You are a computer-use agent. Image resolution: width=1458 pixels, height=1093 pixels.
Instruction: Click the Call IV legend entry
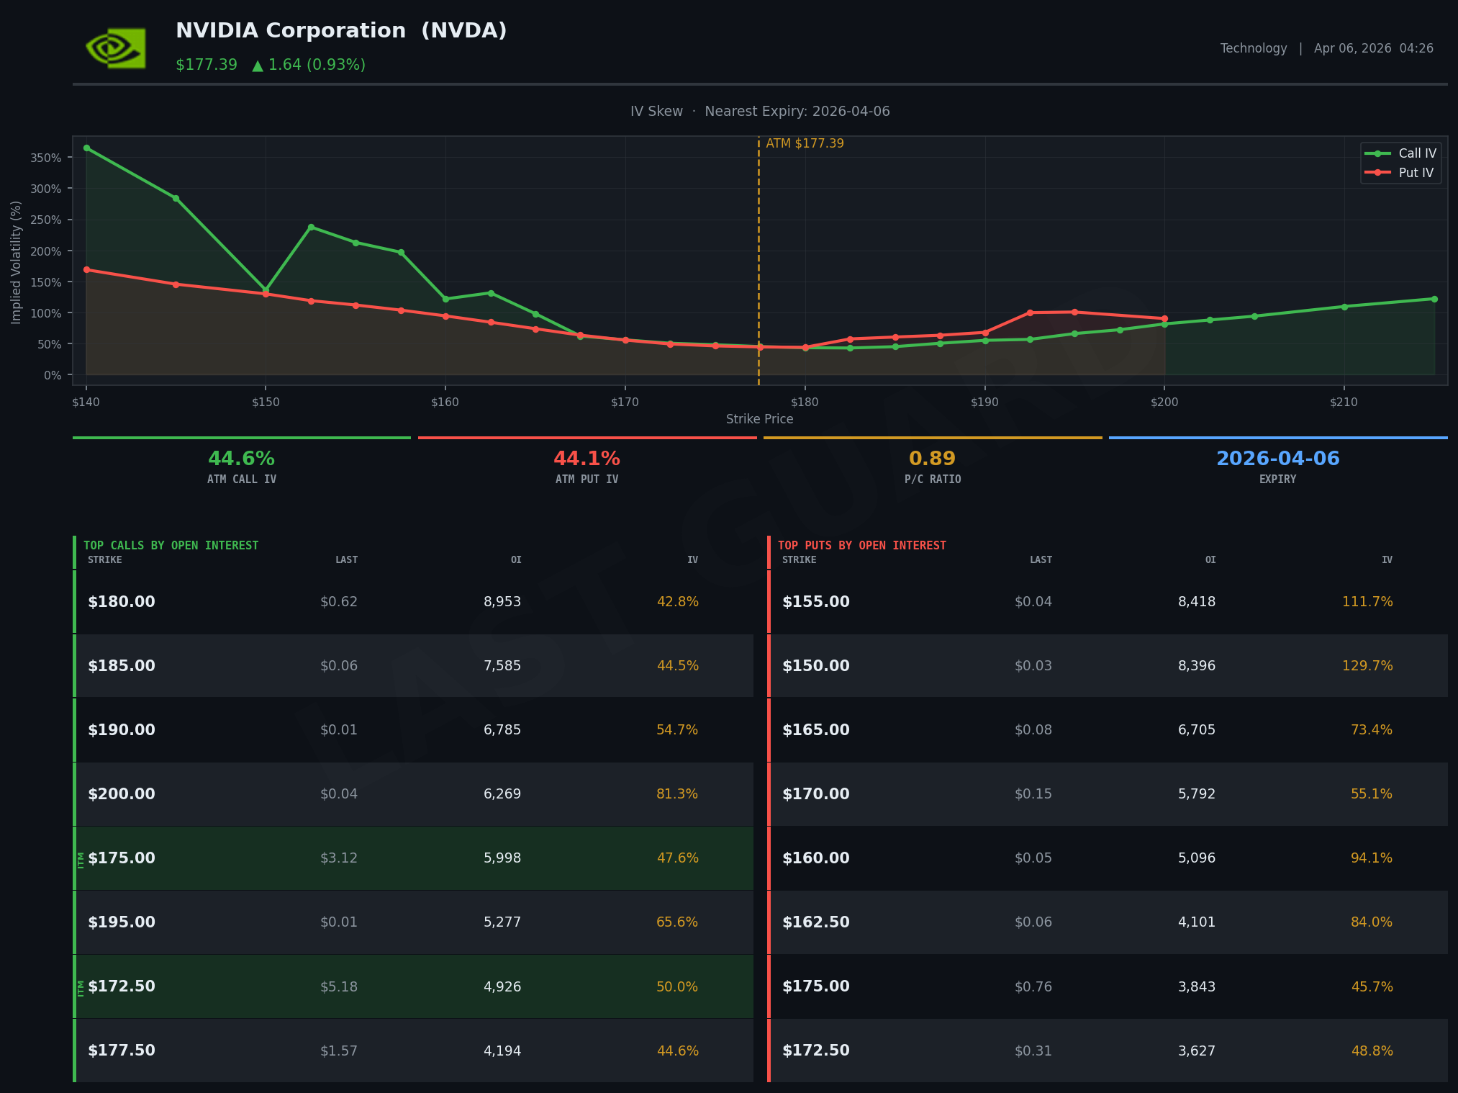[x=1400, y=153]
